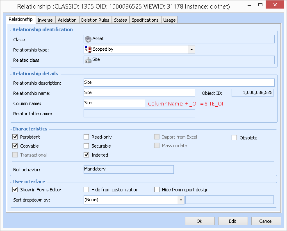
Task: Toggle the Persistent checkbox
Action: (x=16, y=137)
